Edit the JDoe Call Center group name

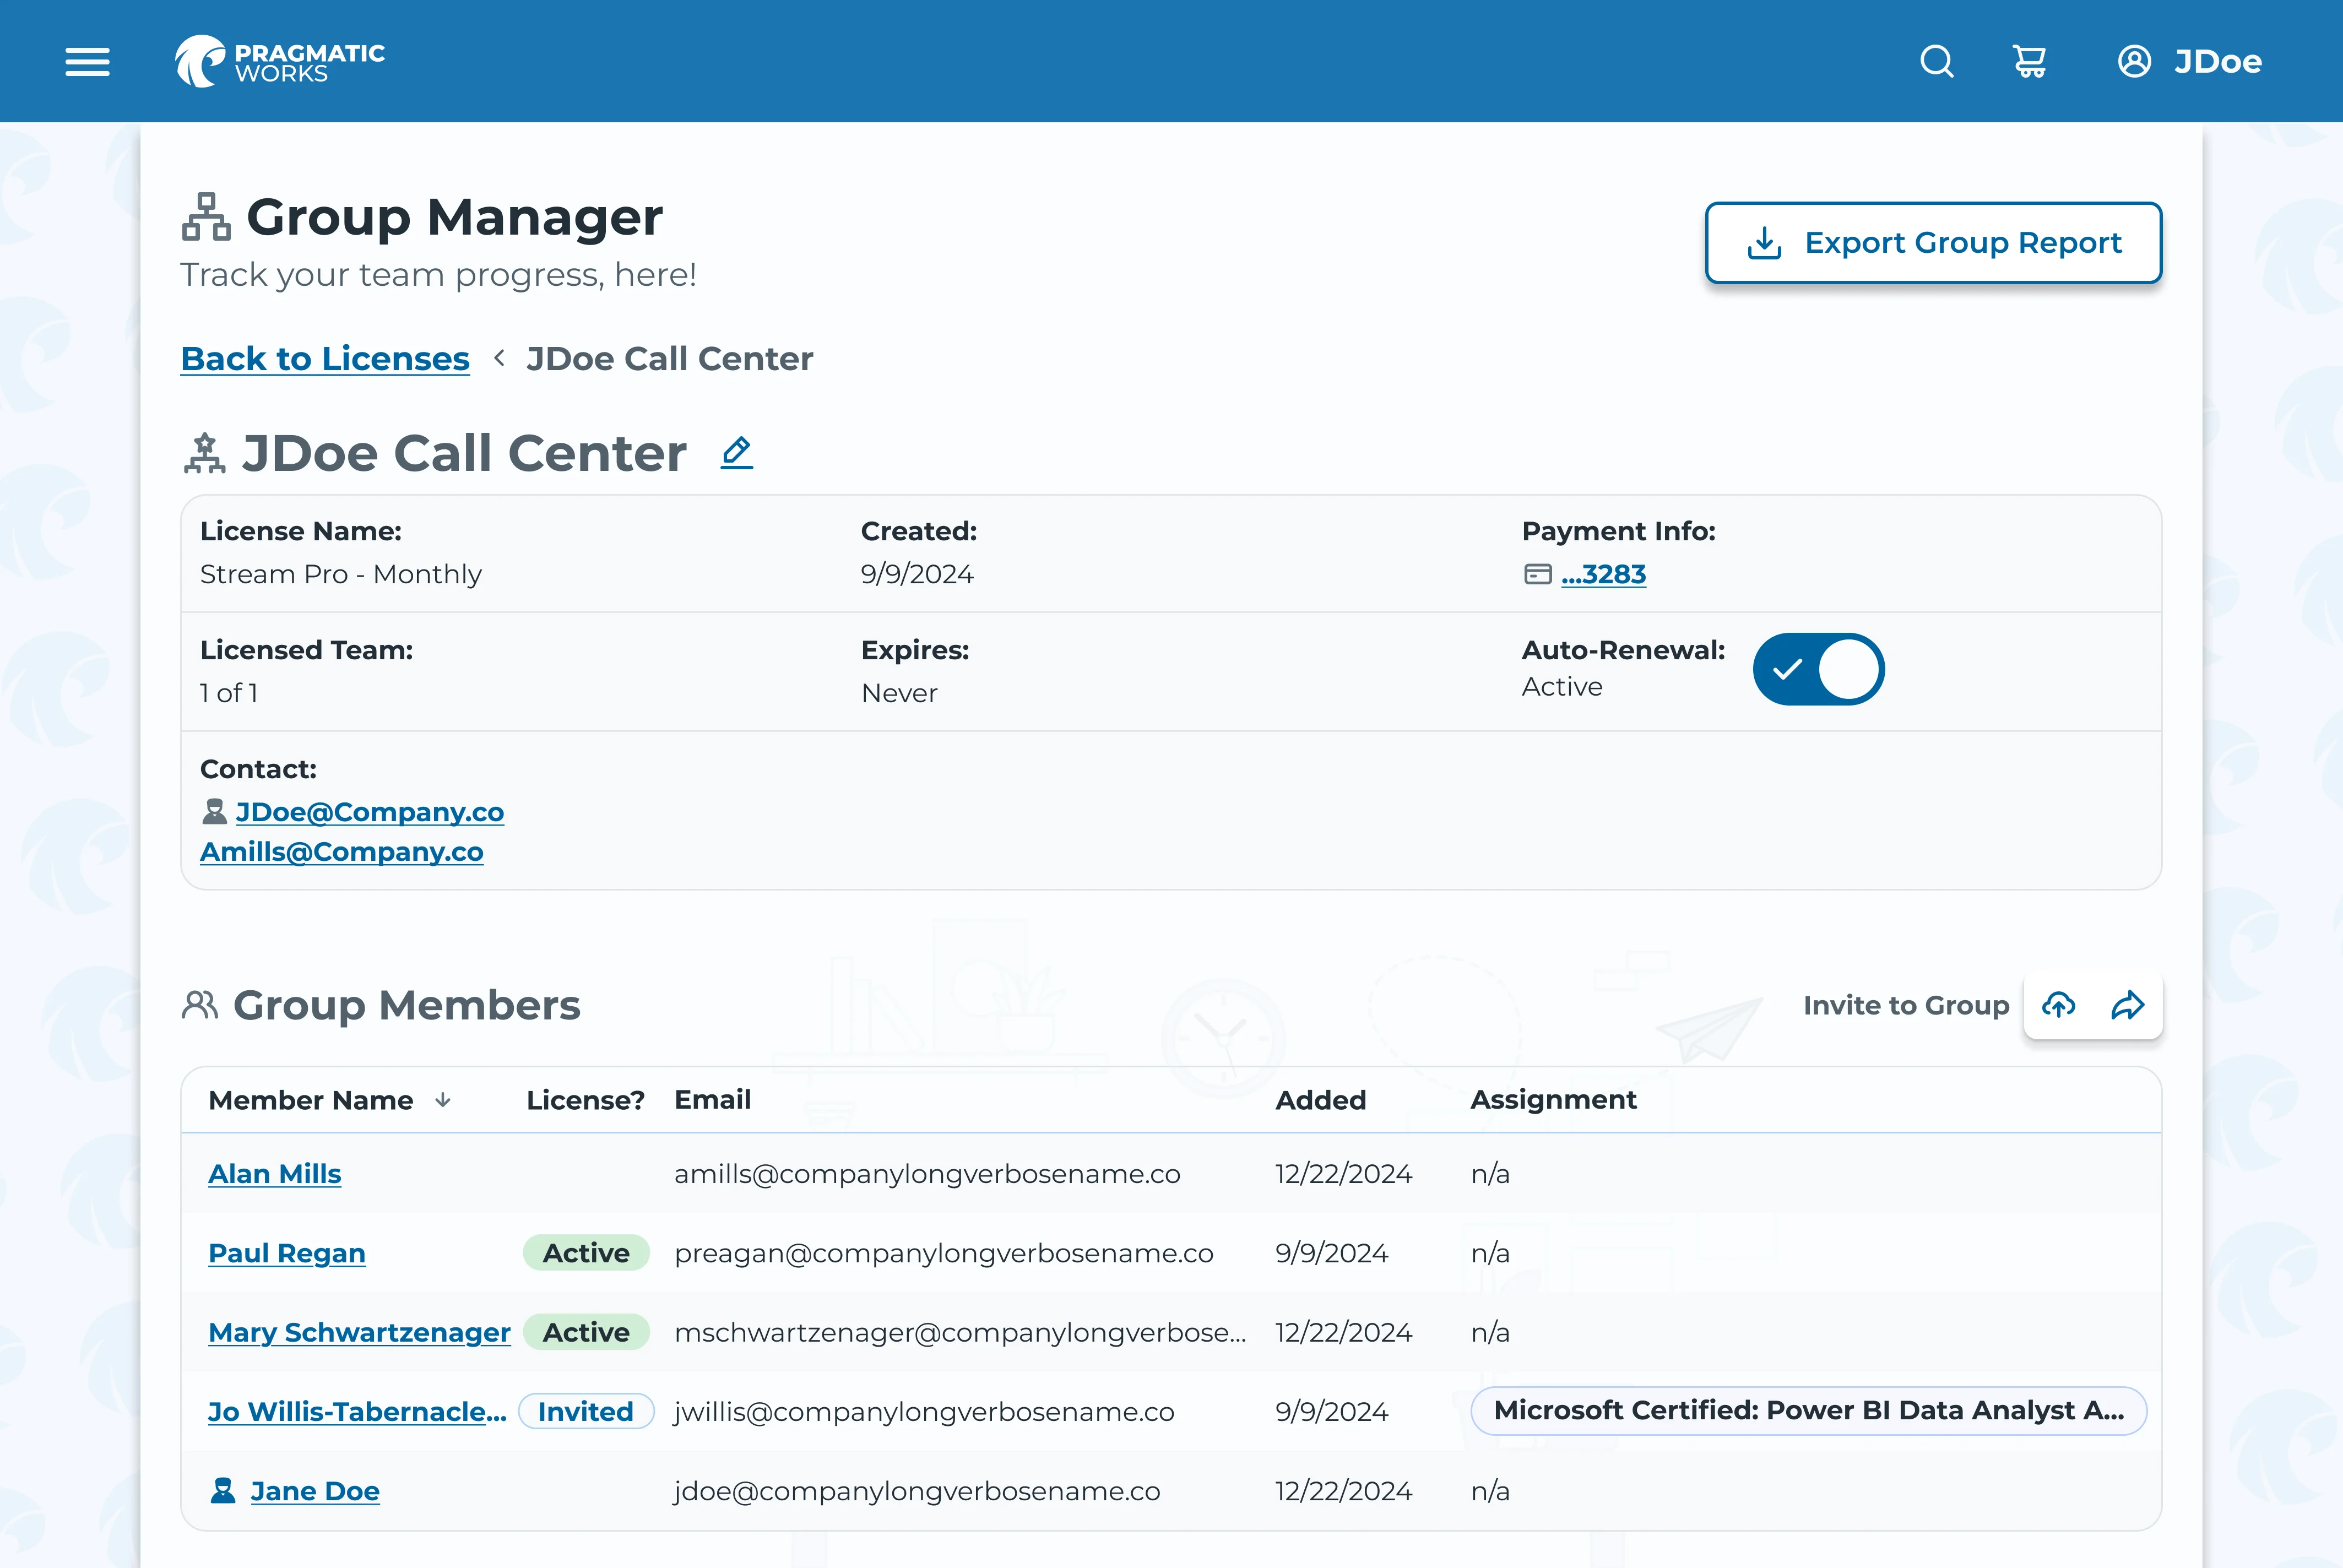point(737,453)
